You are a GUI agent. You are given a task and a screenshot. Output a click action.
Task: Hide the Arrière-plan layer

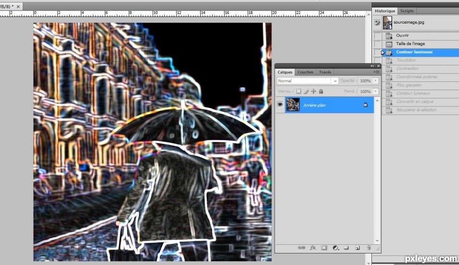[280, 105]
